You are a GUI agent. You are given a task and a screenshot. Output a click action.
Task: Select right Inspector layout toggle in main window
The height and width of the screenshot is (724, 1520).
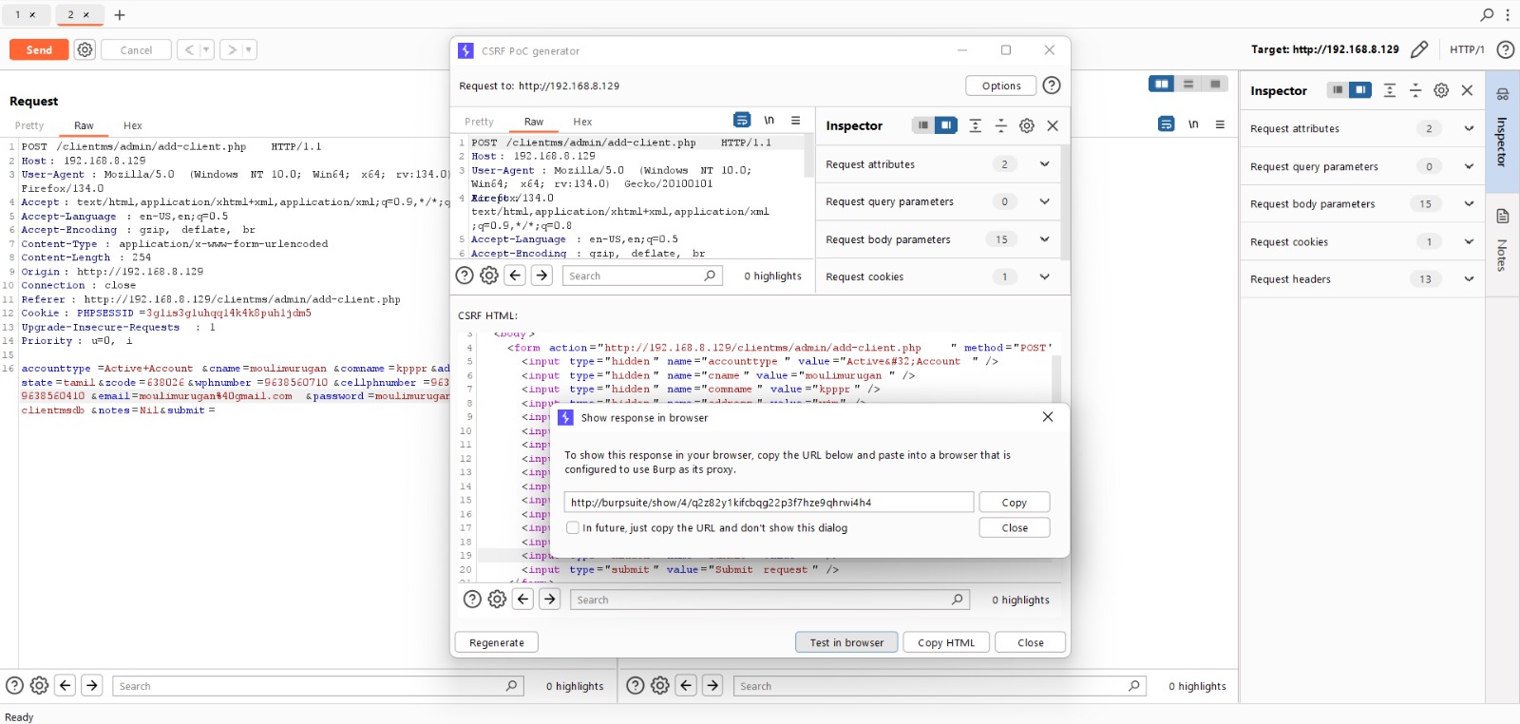pos(1360,90)
